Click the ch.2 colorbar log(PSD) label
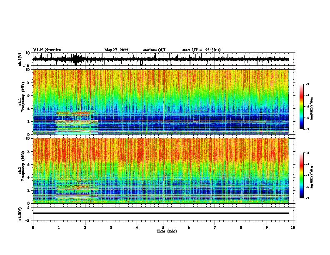Screen dimensions: 330x255 (x=312, y=177)
